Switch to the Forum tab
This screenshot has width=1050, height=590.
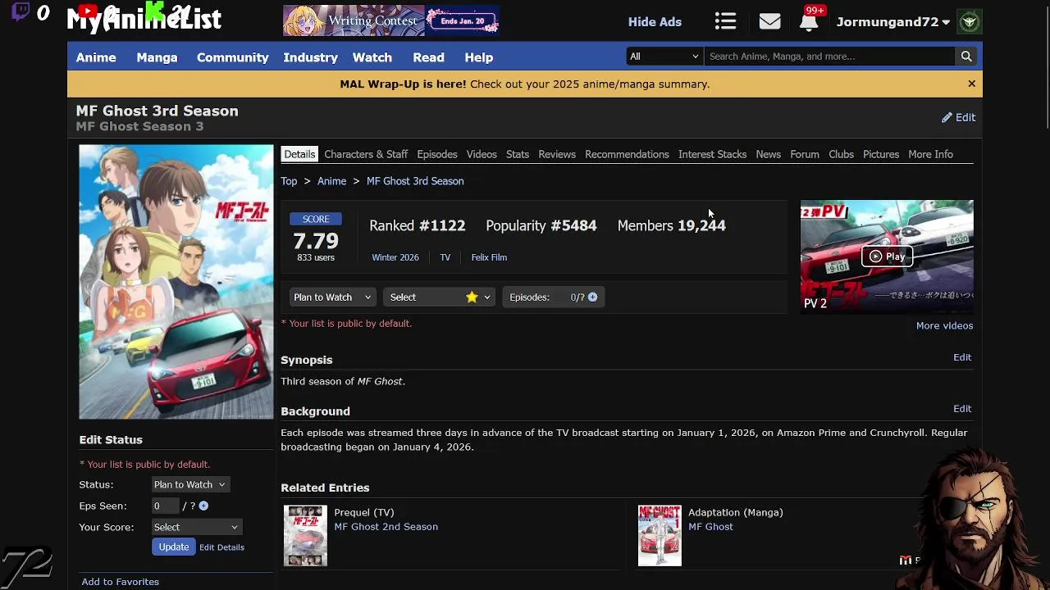[805, 154]
